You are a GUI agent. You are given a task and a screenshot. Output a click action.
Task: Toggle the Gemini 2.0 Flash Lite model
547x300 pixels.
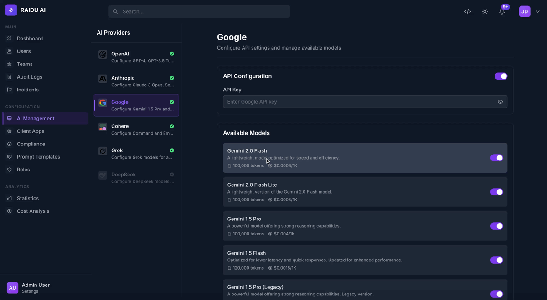coord(496,192)
